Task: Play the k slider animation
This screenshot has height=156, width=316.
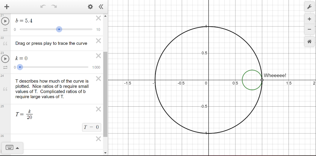Action: point(5,59)
